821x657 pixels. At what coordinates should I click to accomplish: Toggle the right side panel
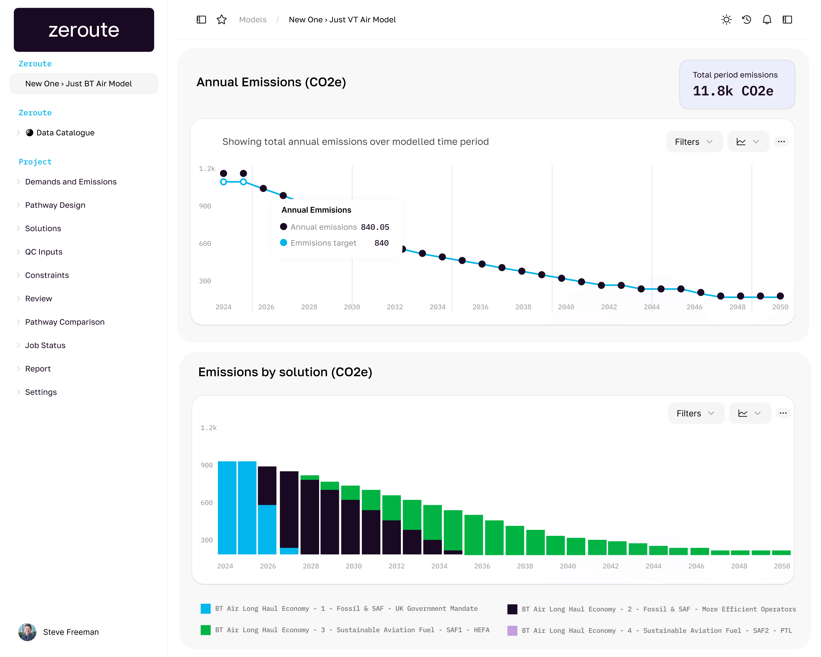tap(787, 20)
